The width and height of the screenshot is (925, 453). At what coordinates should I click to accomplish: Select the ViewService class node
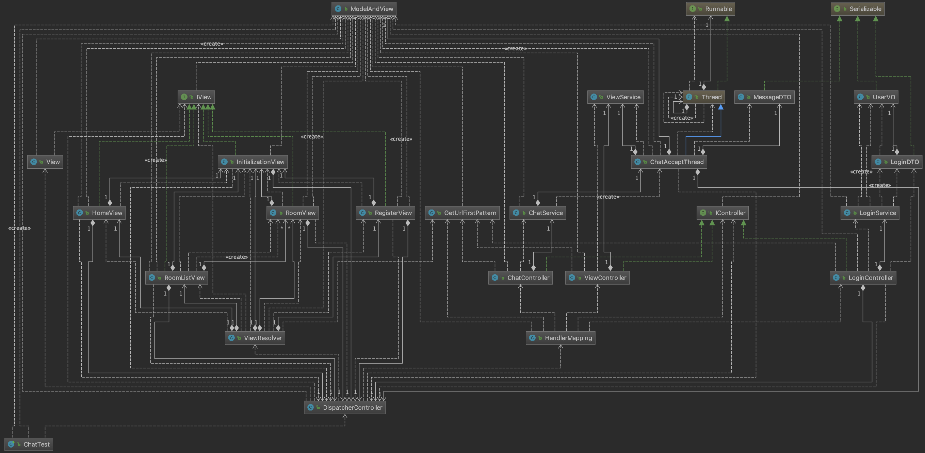coord(623,97)
